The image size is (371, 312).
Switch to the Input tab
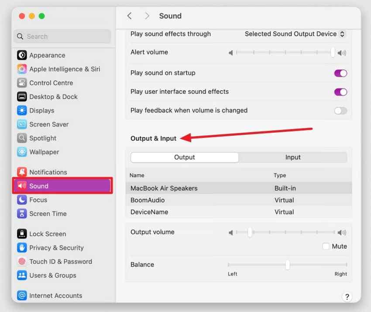(x=293, y=157)
